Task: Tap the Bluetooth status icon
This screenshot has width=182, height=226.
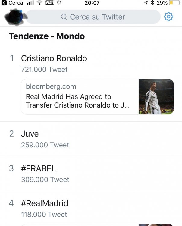Action: 152,3
